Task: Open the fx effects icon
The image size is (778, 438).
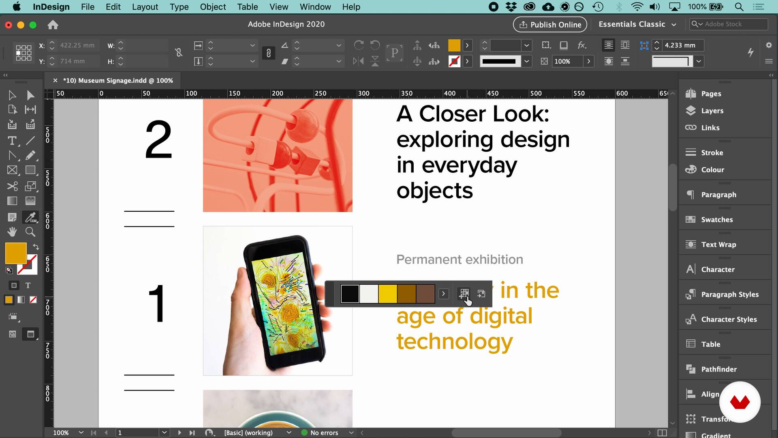Action: (x=582, y=45)
